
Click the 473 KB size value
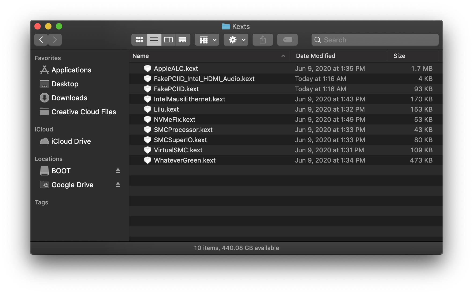coord(421,160)
